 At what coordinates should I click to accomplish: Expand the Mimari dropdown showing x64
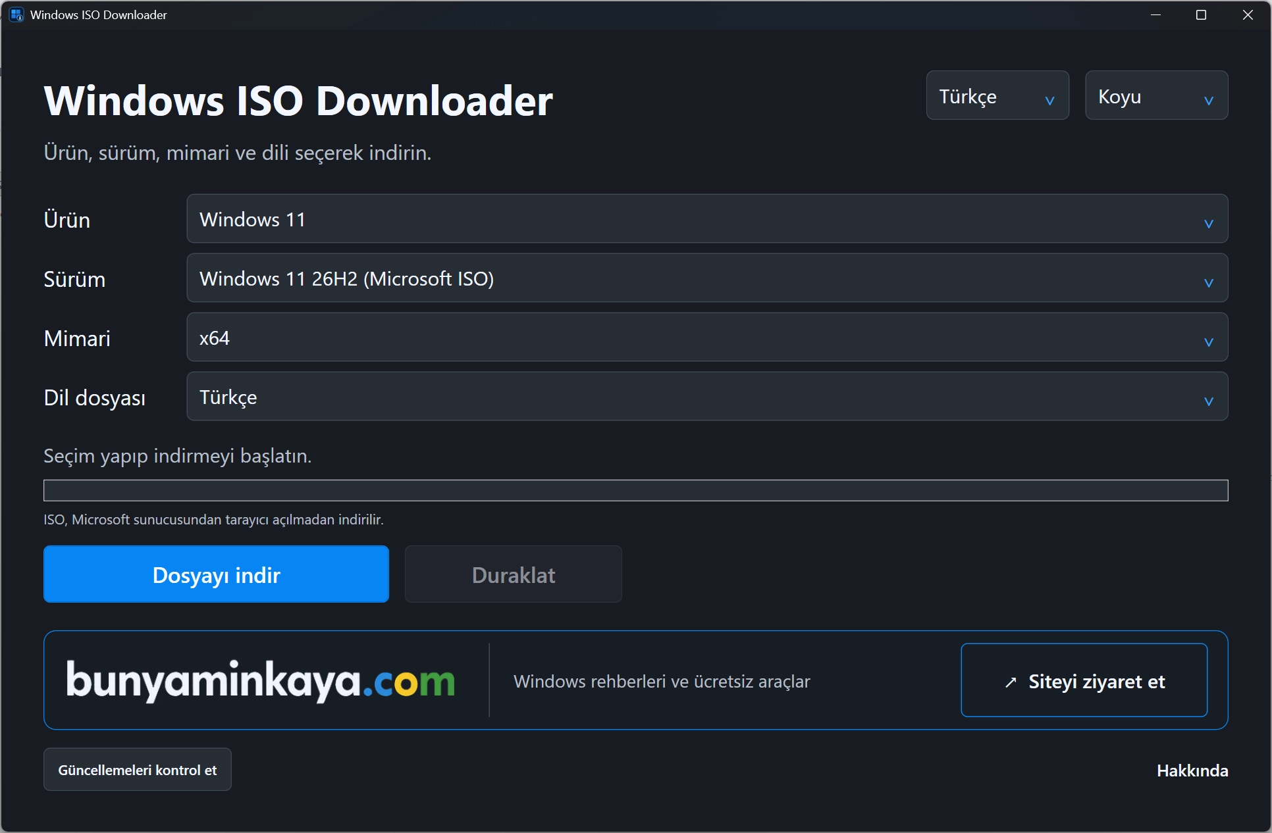click(x=707, y=338)
